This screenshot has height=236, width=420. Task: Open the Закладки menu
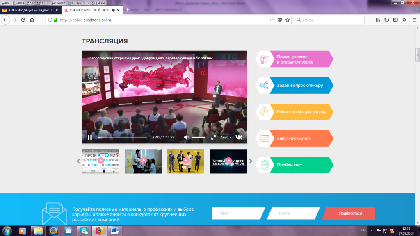pyautogui.click(x=58, y=3)
